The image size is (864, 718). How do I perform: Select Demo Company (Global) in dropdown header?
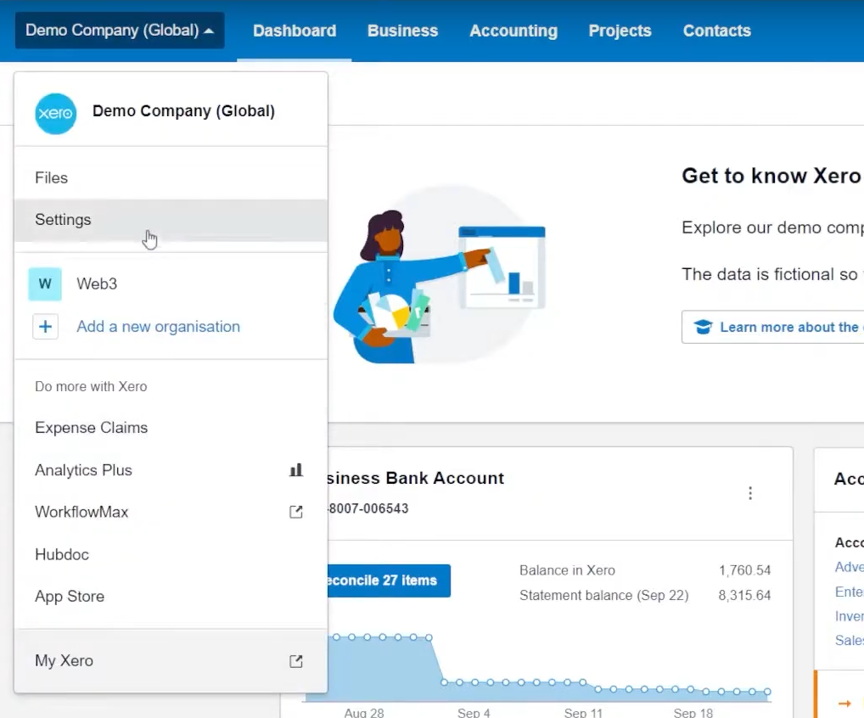point(183,111)
